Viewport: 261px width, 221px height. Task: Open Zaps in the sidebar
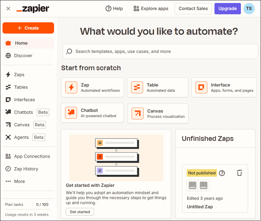[x=28, y=75]
